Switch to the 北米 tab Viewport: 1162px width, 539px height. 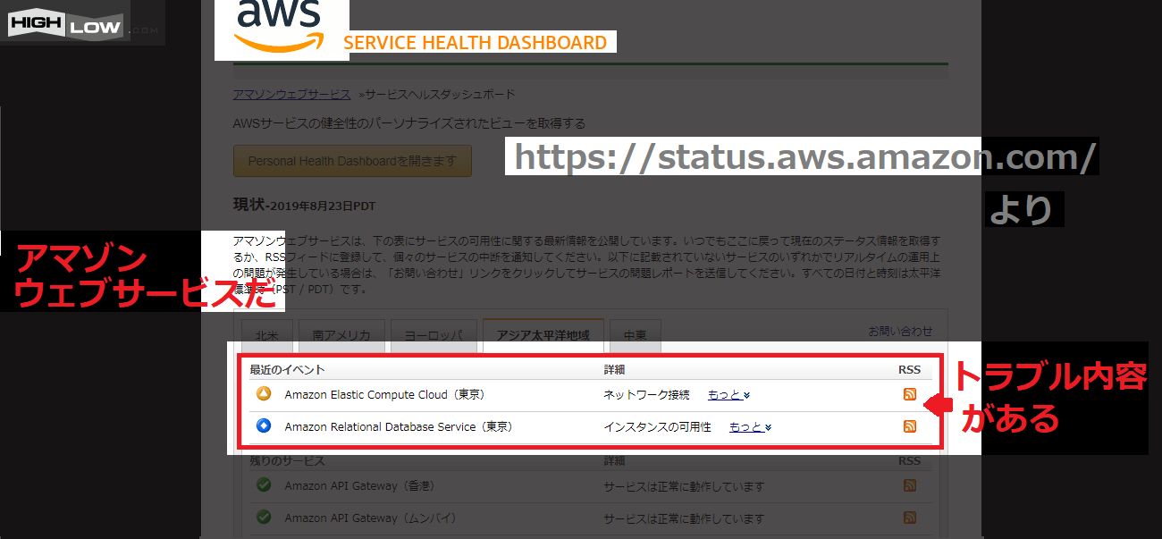(266, 336)
